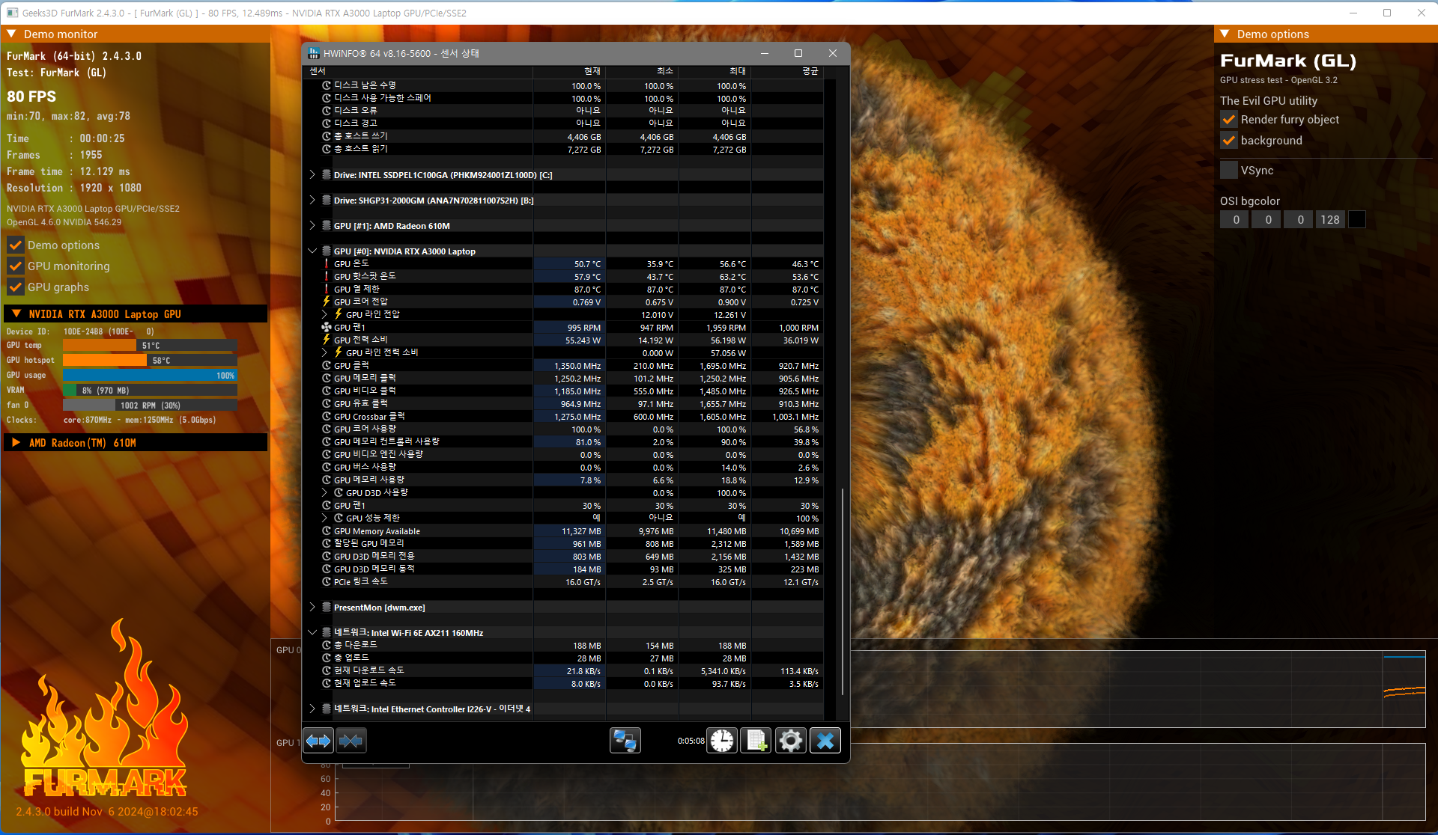Click the HWiNFO vertical scrollbar thumb
Screen dimensions: 1438x835
pos(843,591)
